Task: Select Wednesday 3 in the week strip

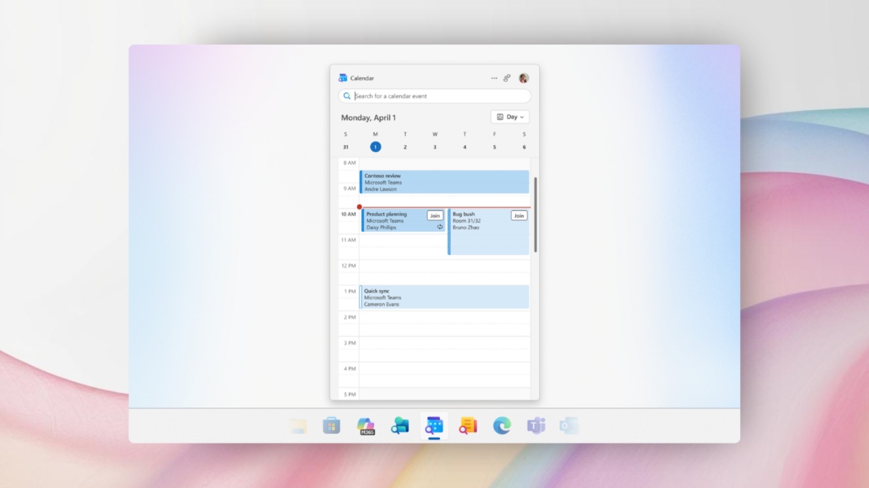Action: click(435, 147)
